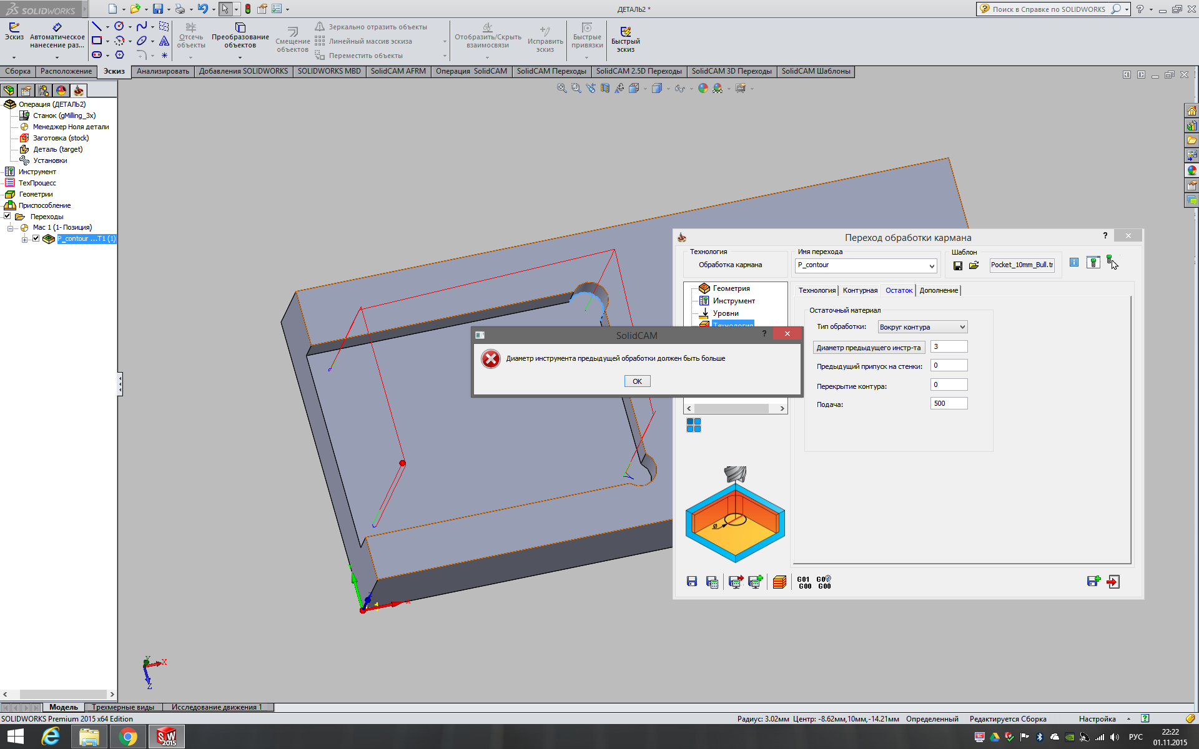The width and height of the screenshot is (1199, 749).
Task: Switch to the Контурная tab
Action: (859, 290)
